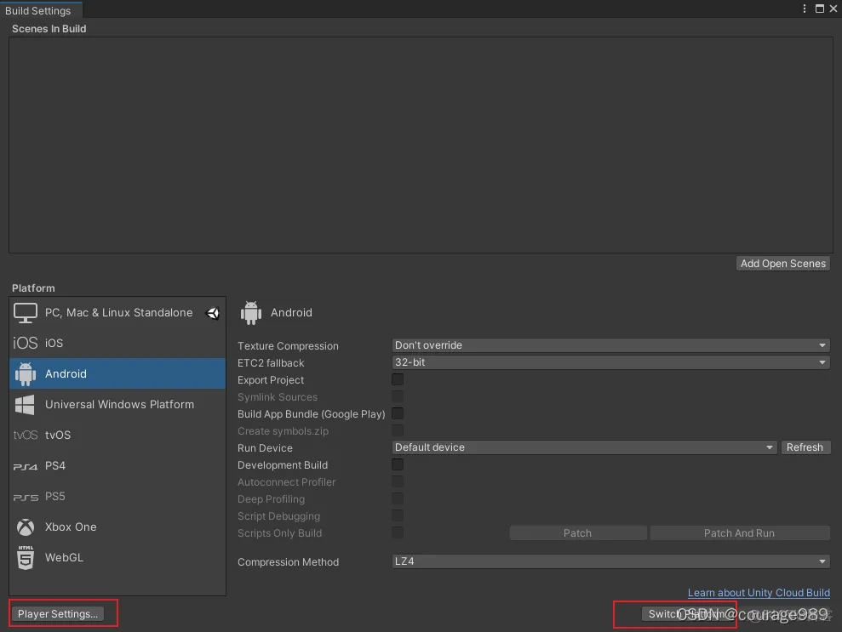Toggle the Autoconnect Profiler checkbox
Image resolution: width=842 pixels, height=632 pixels.
point(398,481)
